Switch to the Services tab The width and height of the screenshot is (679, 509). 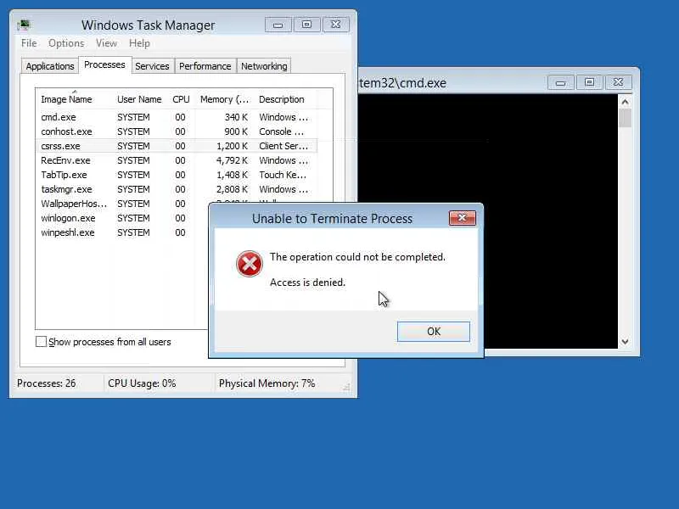click(152, 66)
